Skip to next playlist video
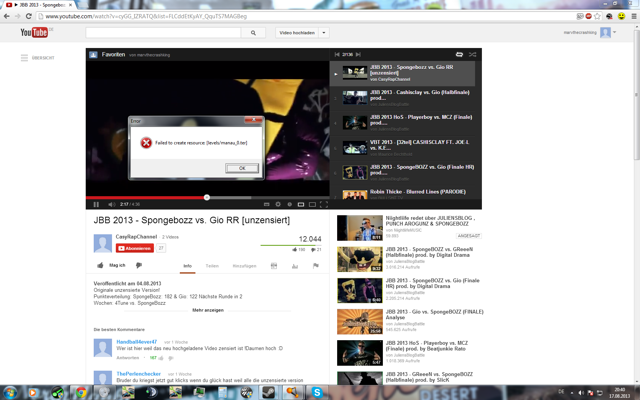The width and height of the screenshot is (640, 400). 358,54
